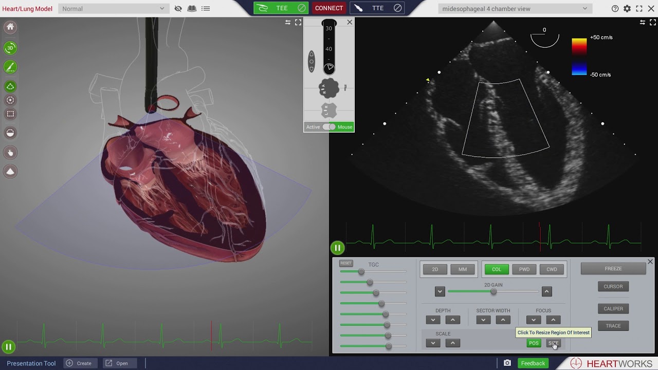Increase Focus with up arrow
This screenshot has width=658, height=370.
[553, 320]
